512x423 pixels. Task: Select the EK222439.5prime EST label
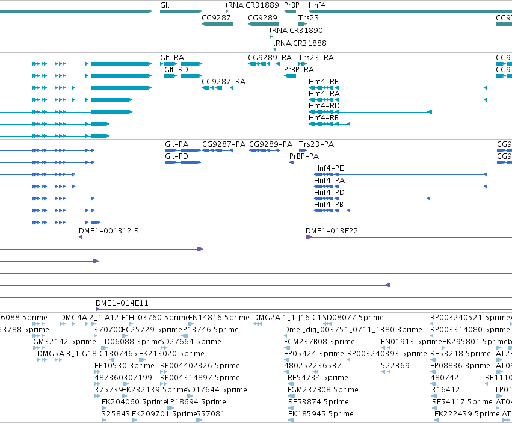tap(467, 414)
